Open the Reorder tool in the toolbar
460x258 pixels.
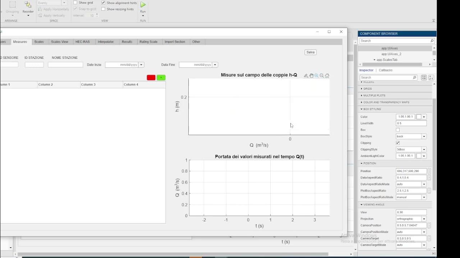tap(28, 9)
